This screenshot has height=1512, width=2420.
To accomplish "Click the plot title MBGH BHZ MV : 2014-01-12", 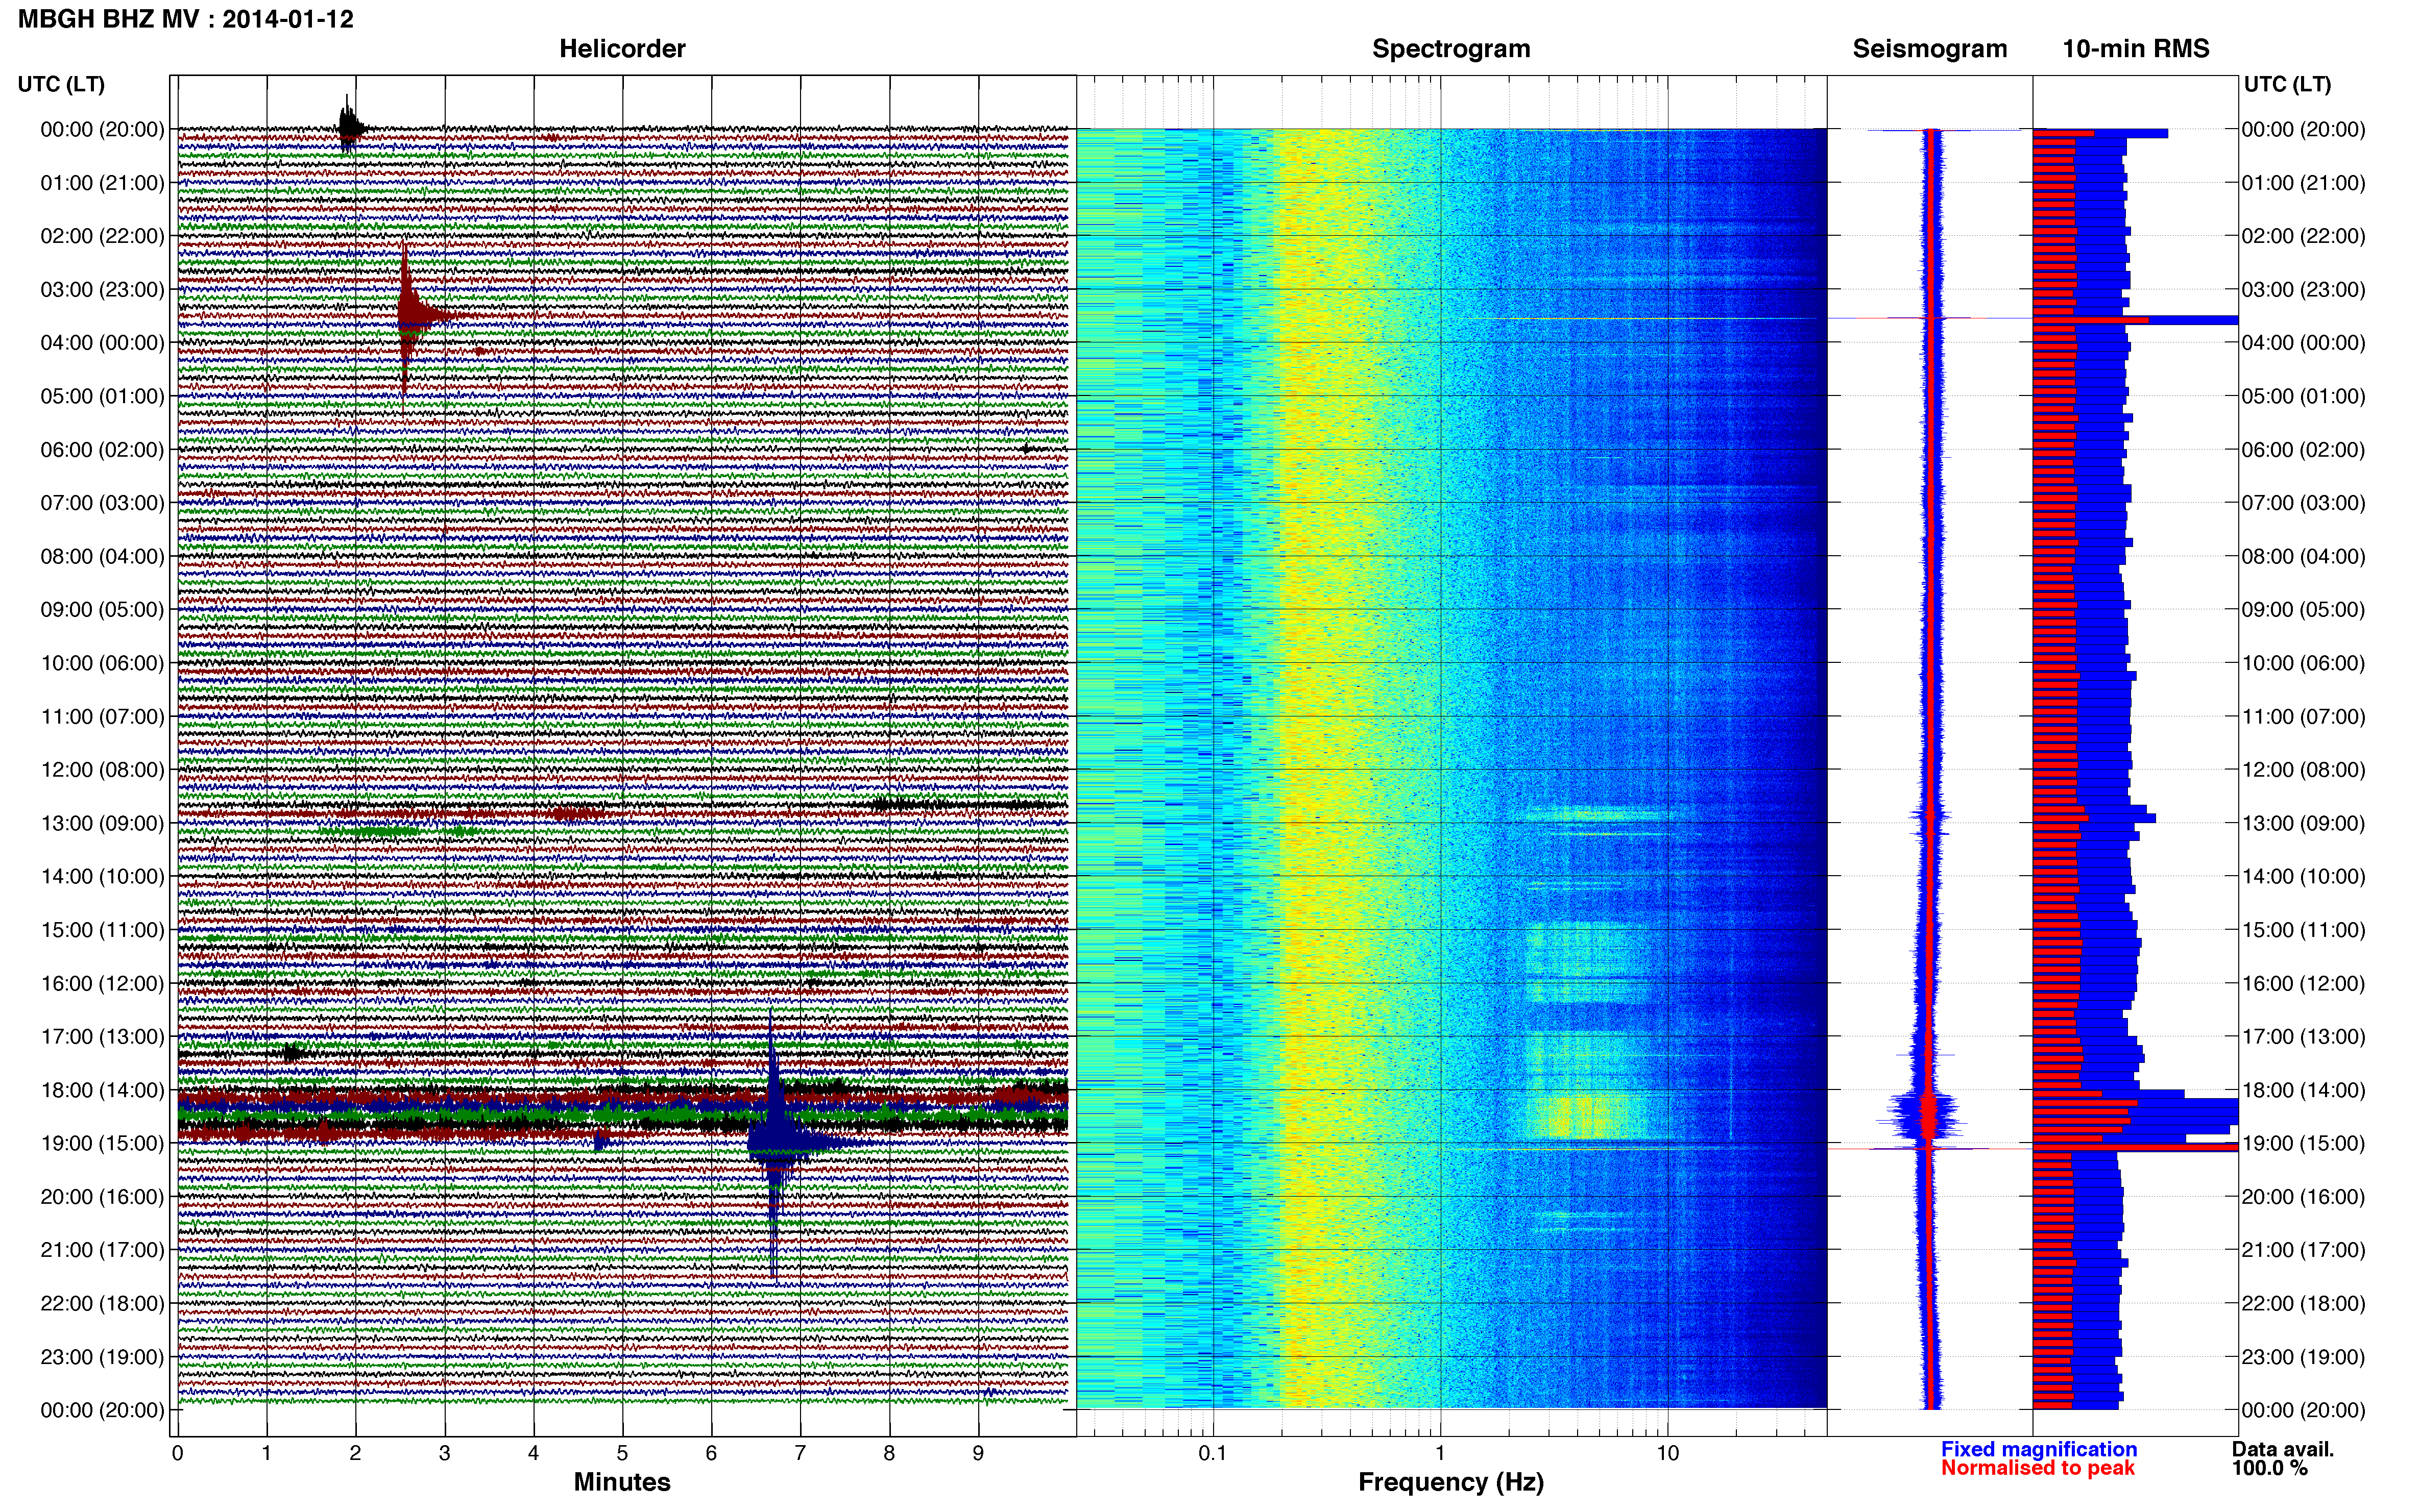I will click(x=186, y=19).
